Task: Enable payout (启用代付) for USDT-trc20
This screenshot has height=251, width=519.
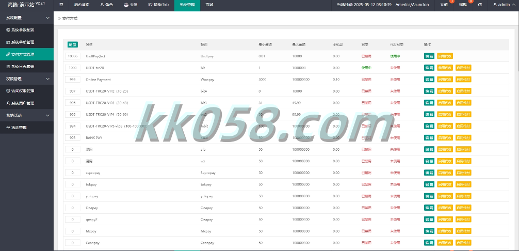Action: [x=463, y=68]
